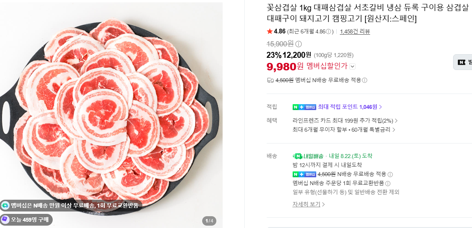Click the delivery truck icon under price
Image resolution: width=472 pixels, height=228 pixels.
point(270,80)
